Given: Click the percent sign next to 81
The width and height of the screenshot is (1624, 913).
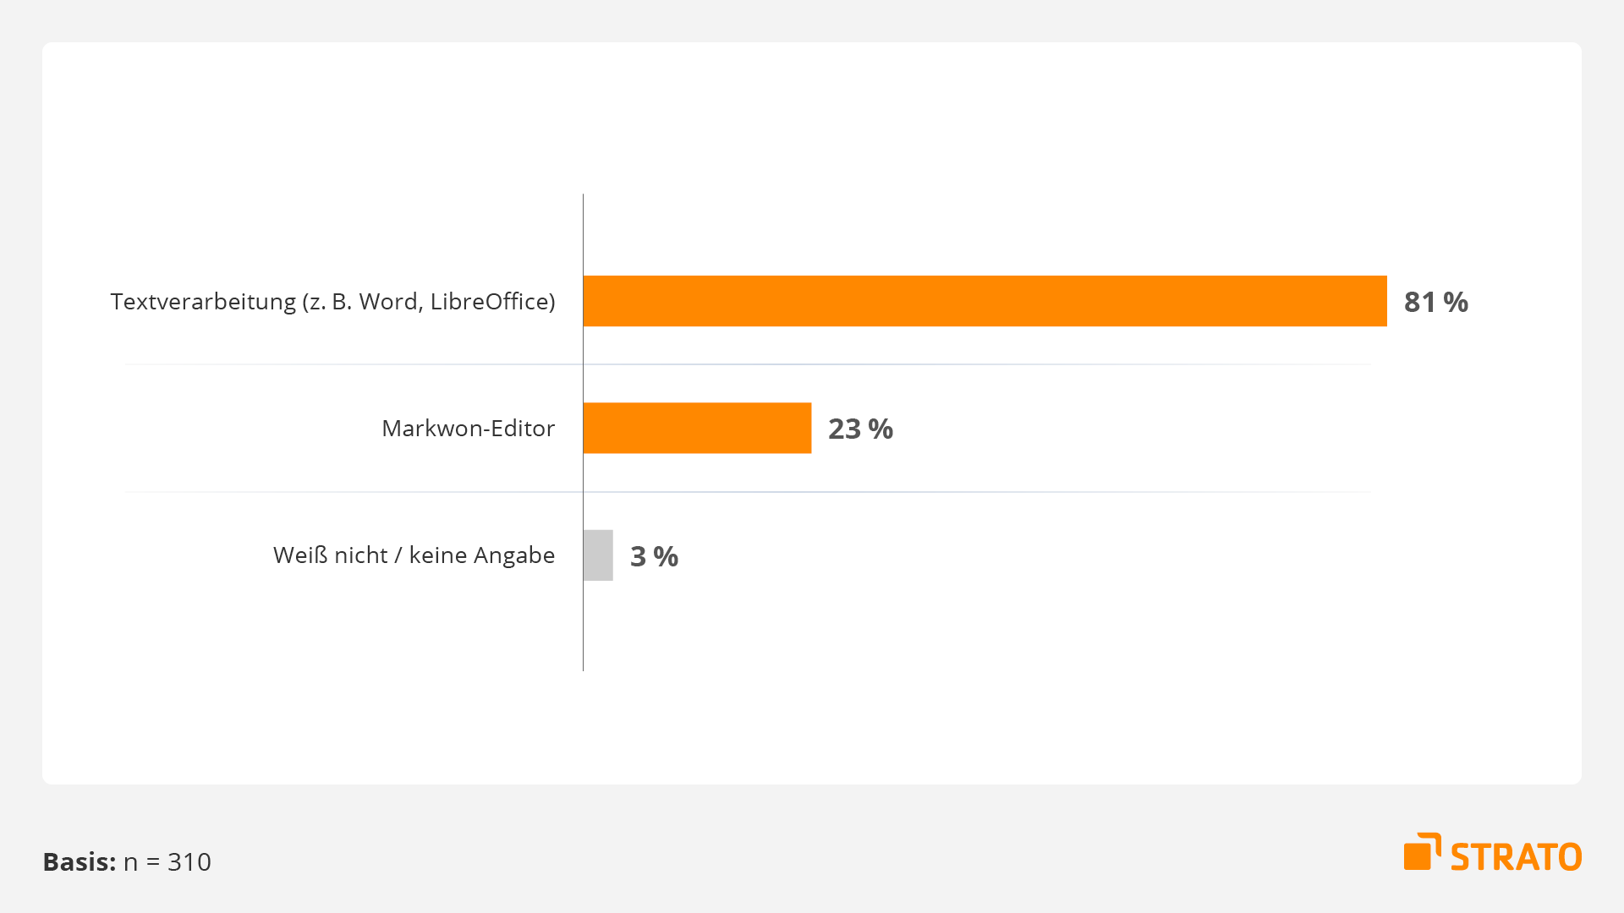Looking at the screenshot, I should pyautogui.click(x=1456, y=302).
